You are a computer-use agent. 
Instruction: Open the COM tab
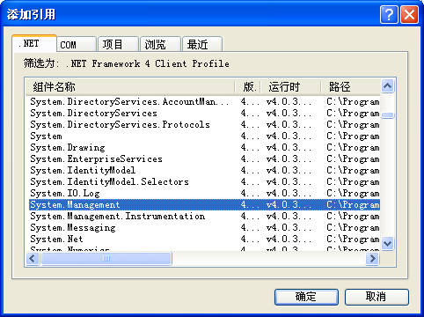[x=77, y=45]
